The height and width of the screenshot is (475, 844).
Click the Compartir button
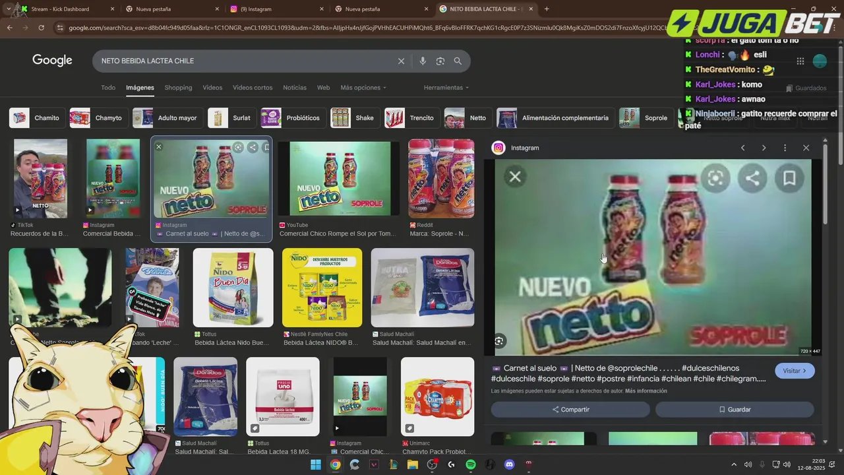point(570,410)
